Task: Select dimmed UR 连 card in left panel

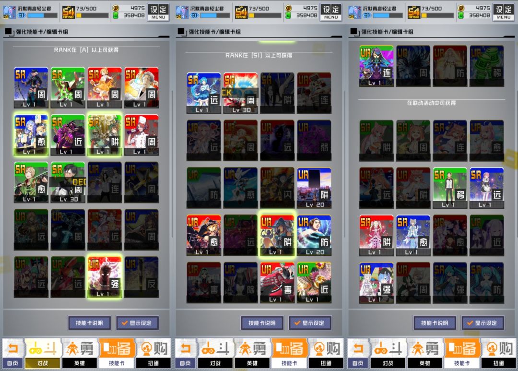Action: click(105, 182)
